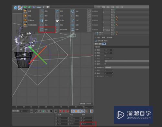Jump to start of animation
This screenshot has width=162, height=127.
(x=31, y=111)
